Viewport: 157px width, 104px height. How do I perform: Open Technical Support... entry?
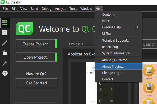click(118, 41)
